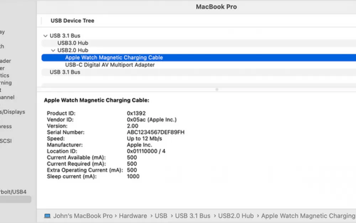Select USB-C Digital AV Multiport Adapter row

[x=199, y=65]
